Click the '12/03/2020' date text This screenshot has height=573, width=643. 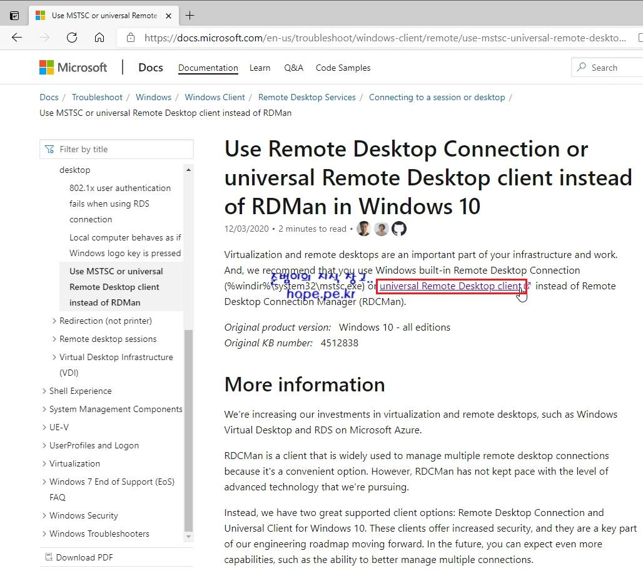[x=246, y=229]
